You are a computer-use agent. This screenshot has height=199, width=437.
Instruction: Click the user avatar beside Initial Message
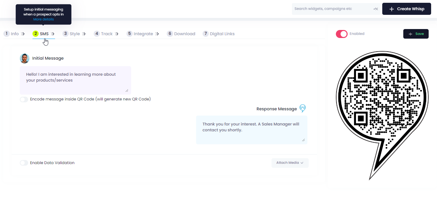pos(25,58)
